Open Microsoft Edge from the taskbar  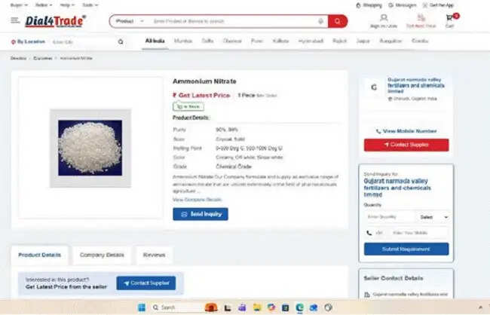tap(300, 307)
